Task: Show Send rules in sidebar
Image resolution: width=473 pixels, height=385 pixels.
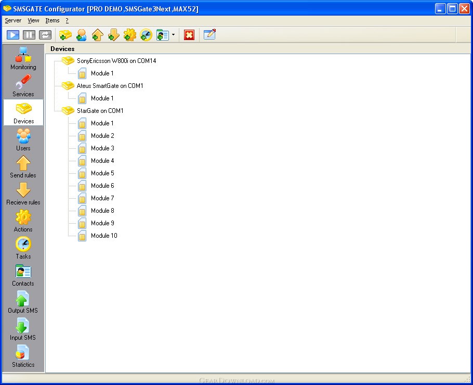Action: [x=23, y=166]
